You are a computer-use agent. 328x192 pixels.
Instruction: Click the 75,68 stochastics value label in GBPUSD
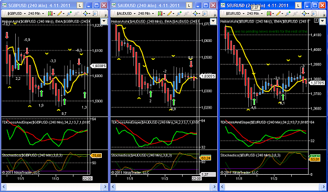point(96,156)
